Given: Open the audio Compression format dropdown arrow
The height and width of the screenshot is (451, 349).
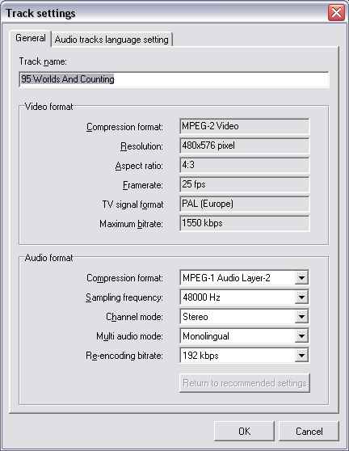Looking at the screenshot, I should (301, 278).
